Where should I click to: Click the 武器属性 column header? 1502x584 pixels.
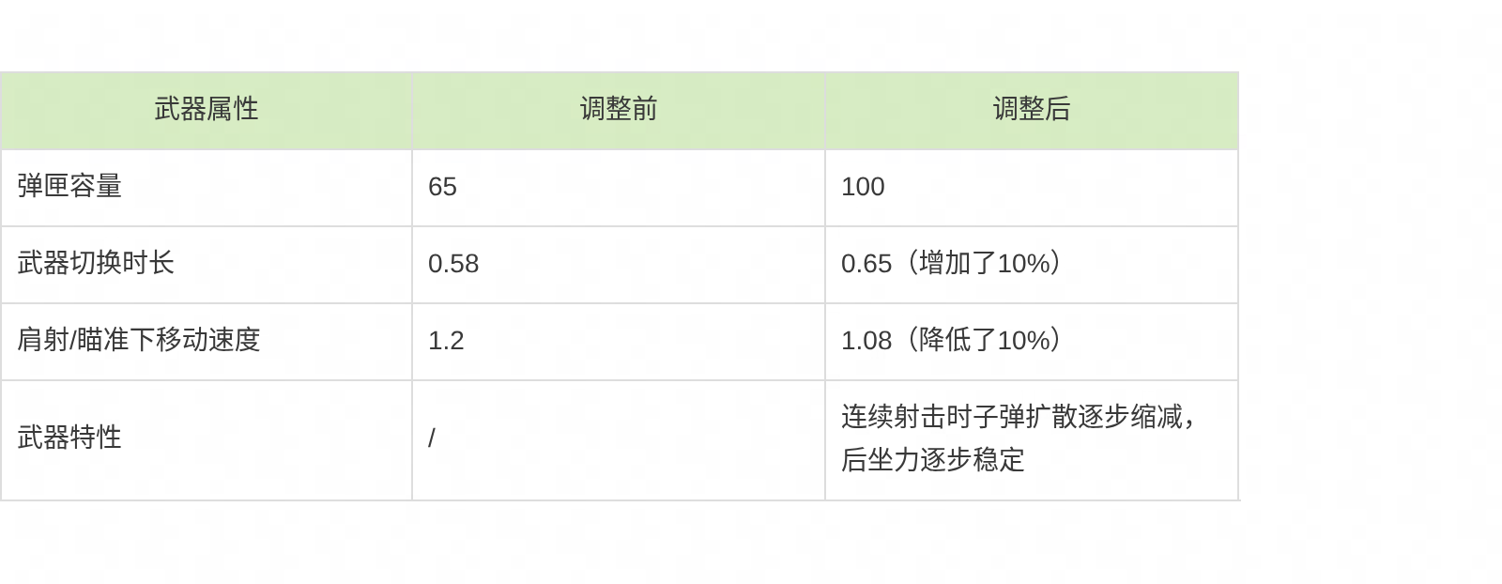pyautogui.click(x=206, y=109)
